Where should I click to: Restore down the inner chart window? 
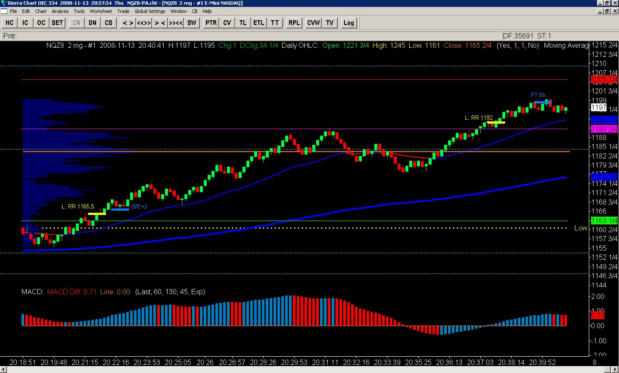click(607, 11)
